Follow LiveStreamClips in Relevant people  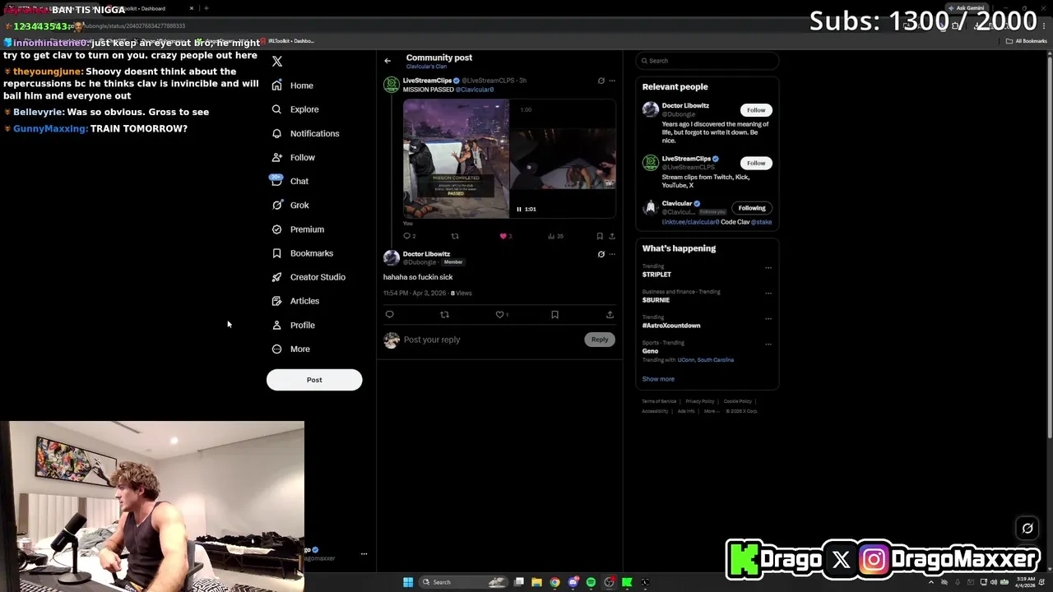pos(756,163)
